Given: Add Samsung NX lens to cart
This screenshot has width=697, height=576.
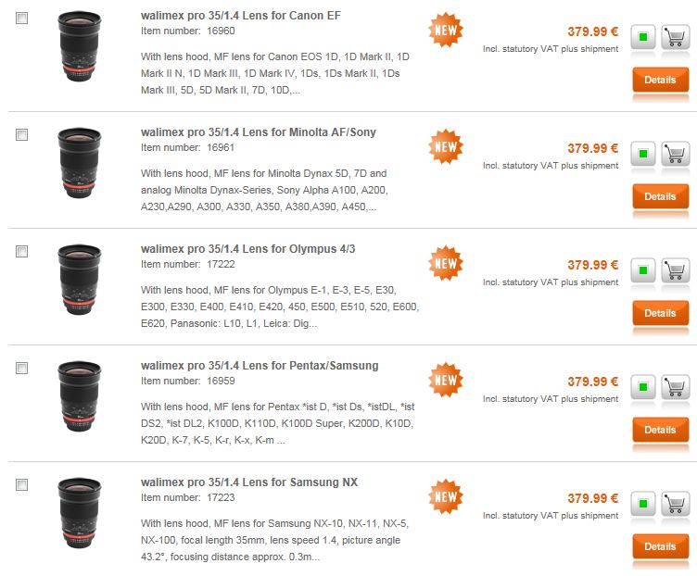Looking at the screenshot, I should (x=675, y=504).
